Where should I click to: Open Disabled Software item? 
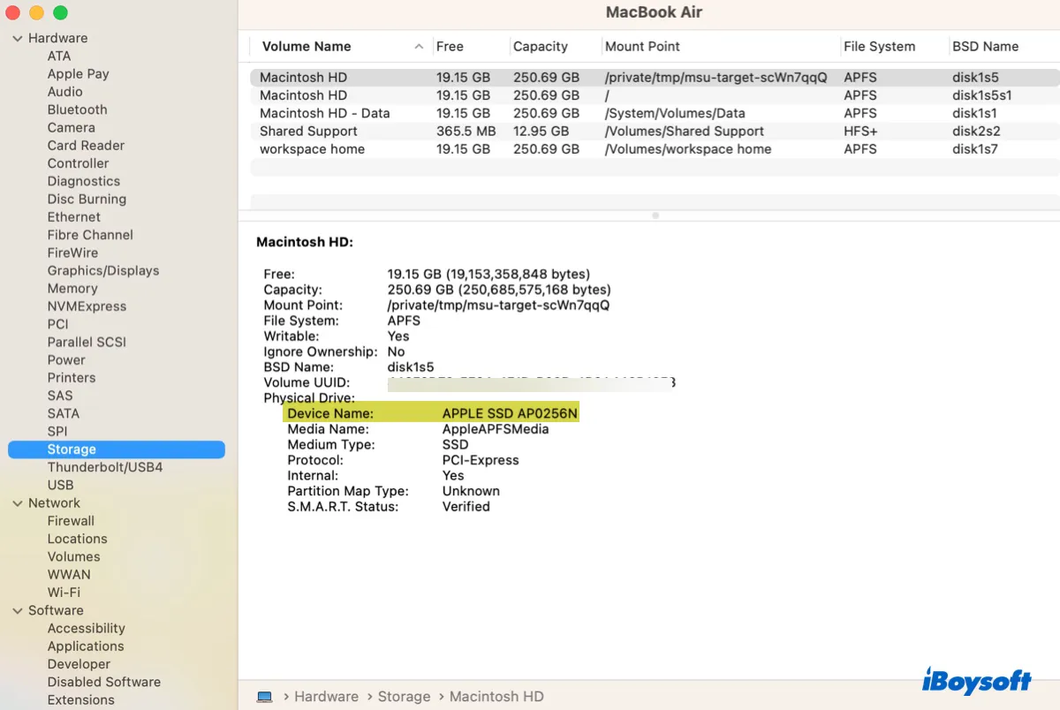(x=104, y=682)
